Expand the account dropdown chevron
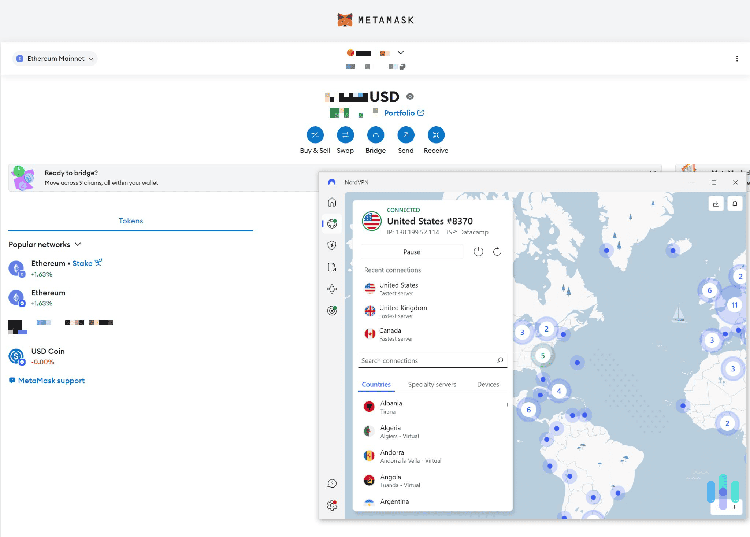 click(401, 52)
